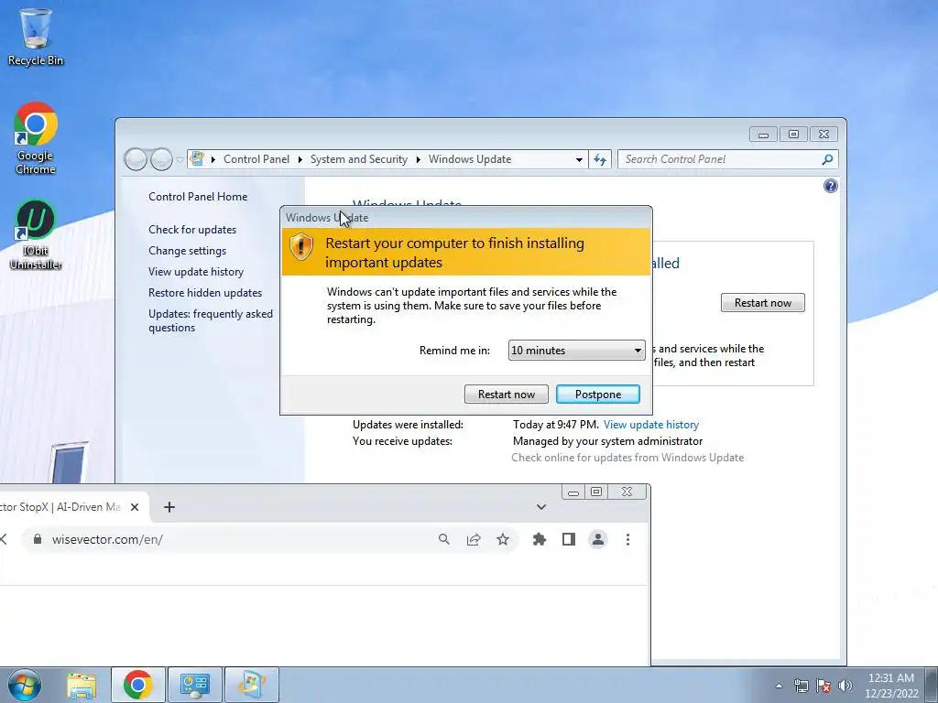This screenshot has width=938, height=703.
Task: Open the recent pages dropdown arrow
Action: (x=180, y=159)
